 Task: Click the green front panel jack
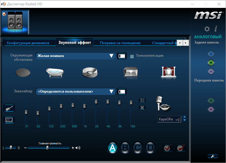click(211, 100)
